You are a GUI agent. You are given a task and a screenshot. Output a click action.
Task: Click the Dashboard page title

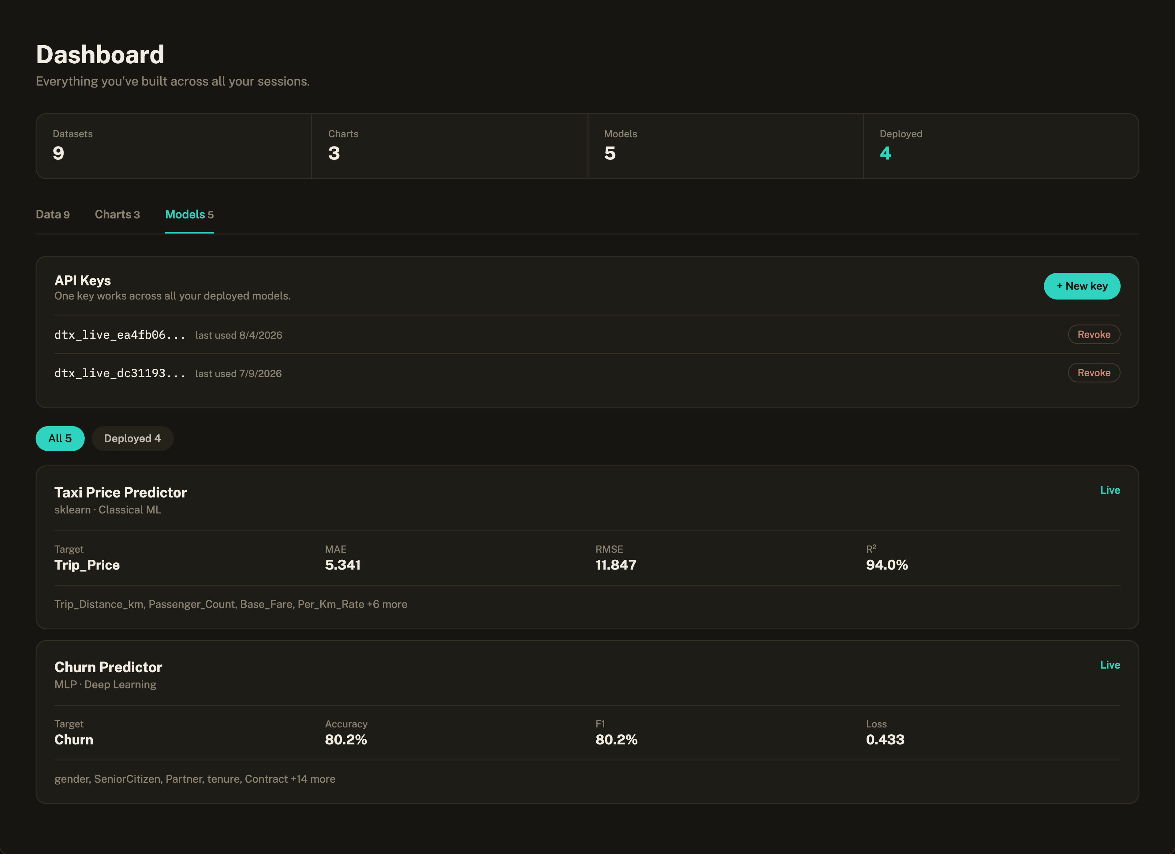tap(100, 54)
